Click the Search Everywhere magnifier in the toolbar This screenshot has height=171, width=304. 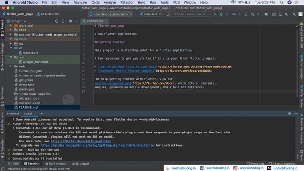[294, 14]
